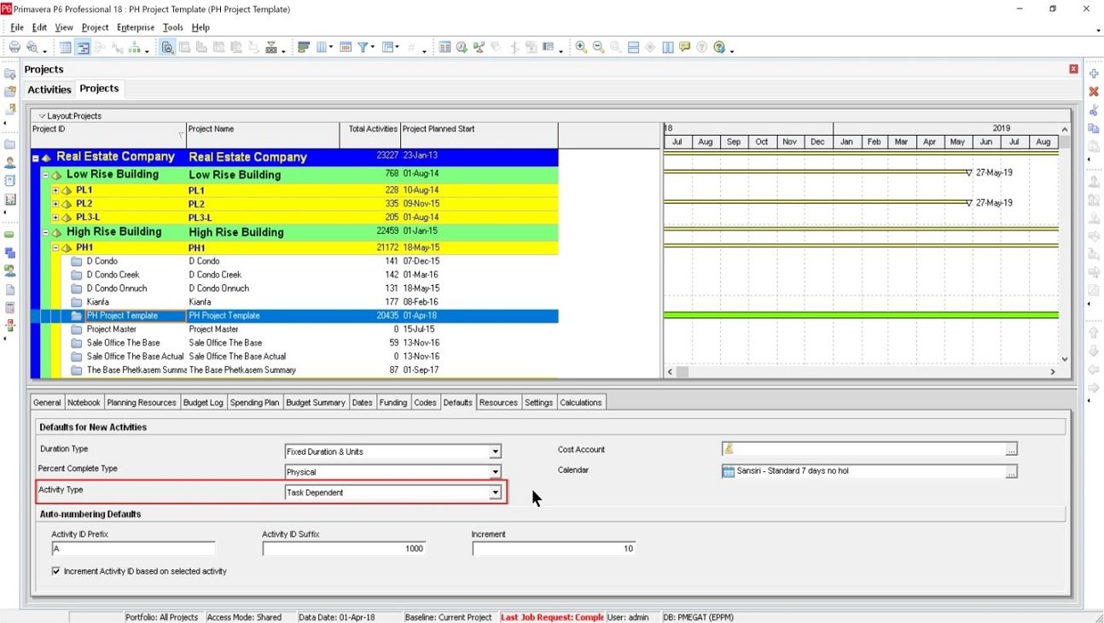The image size is (1104, 623).
Task: Select the D Condo Creek project row
Action: click(x=294, y=275)
